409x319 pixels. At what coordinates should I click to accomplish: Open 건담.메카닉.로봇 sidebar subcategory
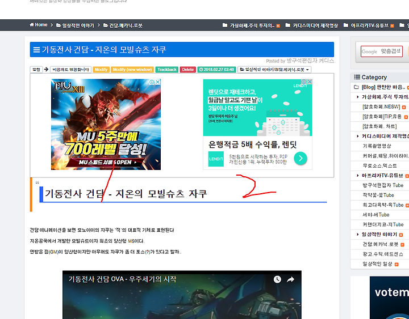(x=381, y=244)
